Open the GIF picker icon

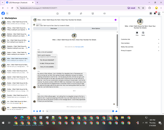click(x=43, y=111)
